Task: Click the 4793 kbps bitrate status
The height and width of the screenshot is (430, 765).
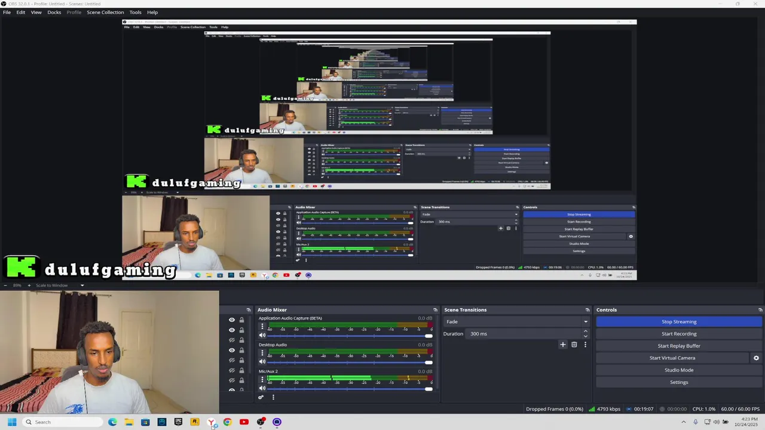Action: (x=605, y=409)
